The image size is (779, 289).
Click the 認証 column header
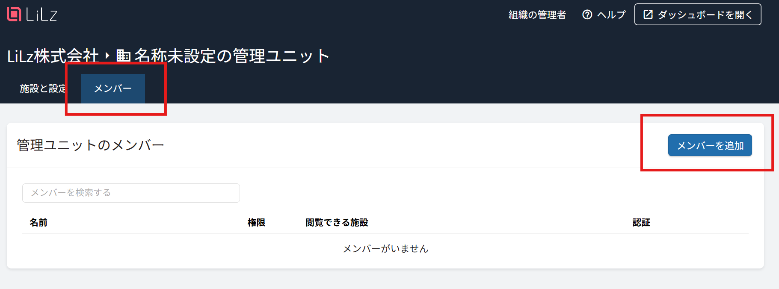641,222
